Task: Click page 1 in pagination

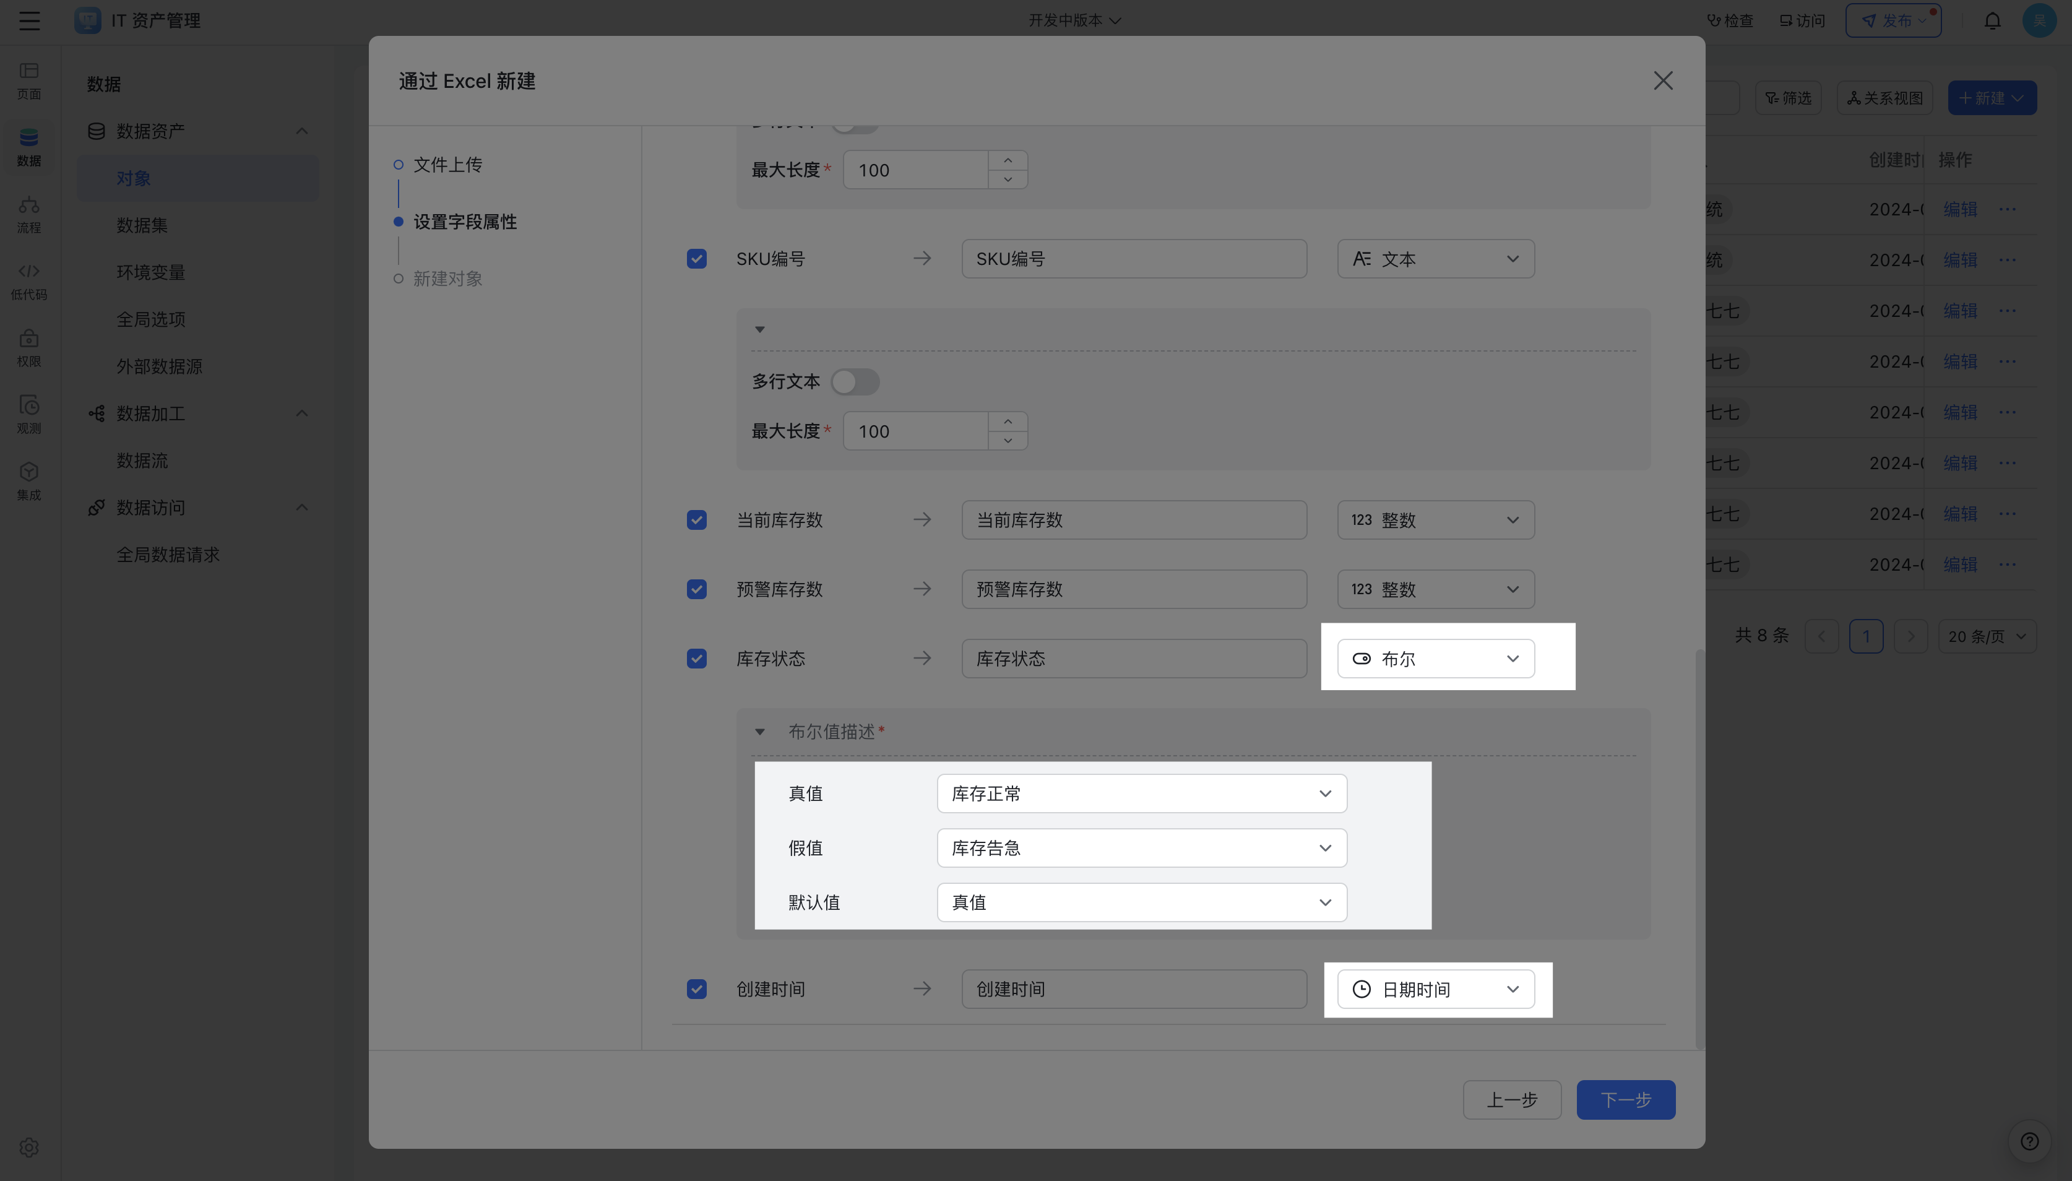Action: [x=1866, y=636]
